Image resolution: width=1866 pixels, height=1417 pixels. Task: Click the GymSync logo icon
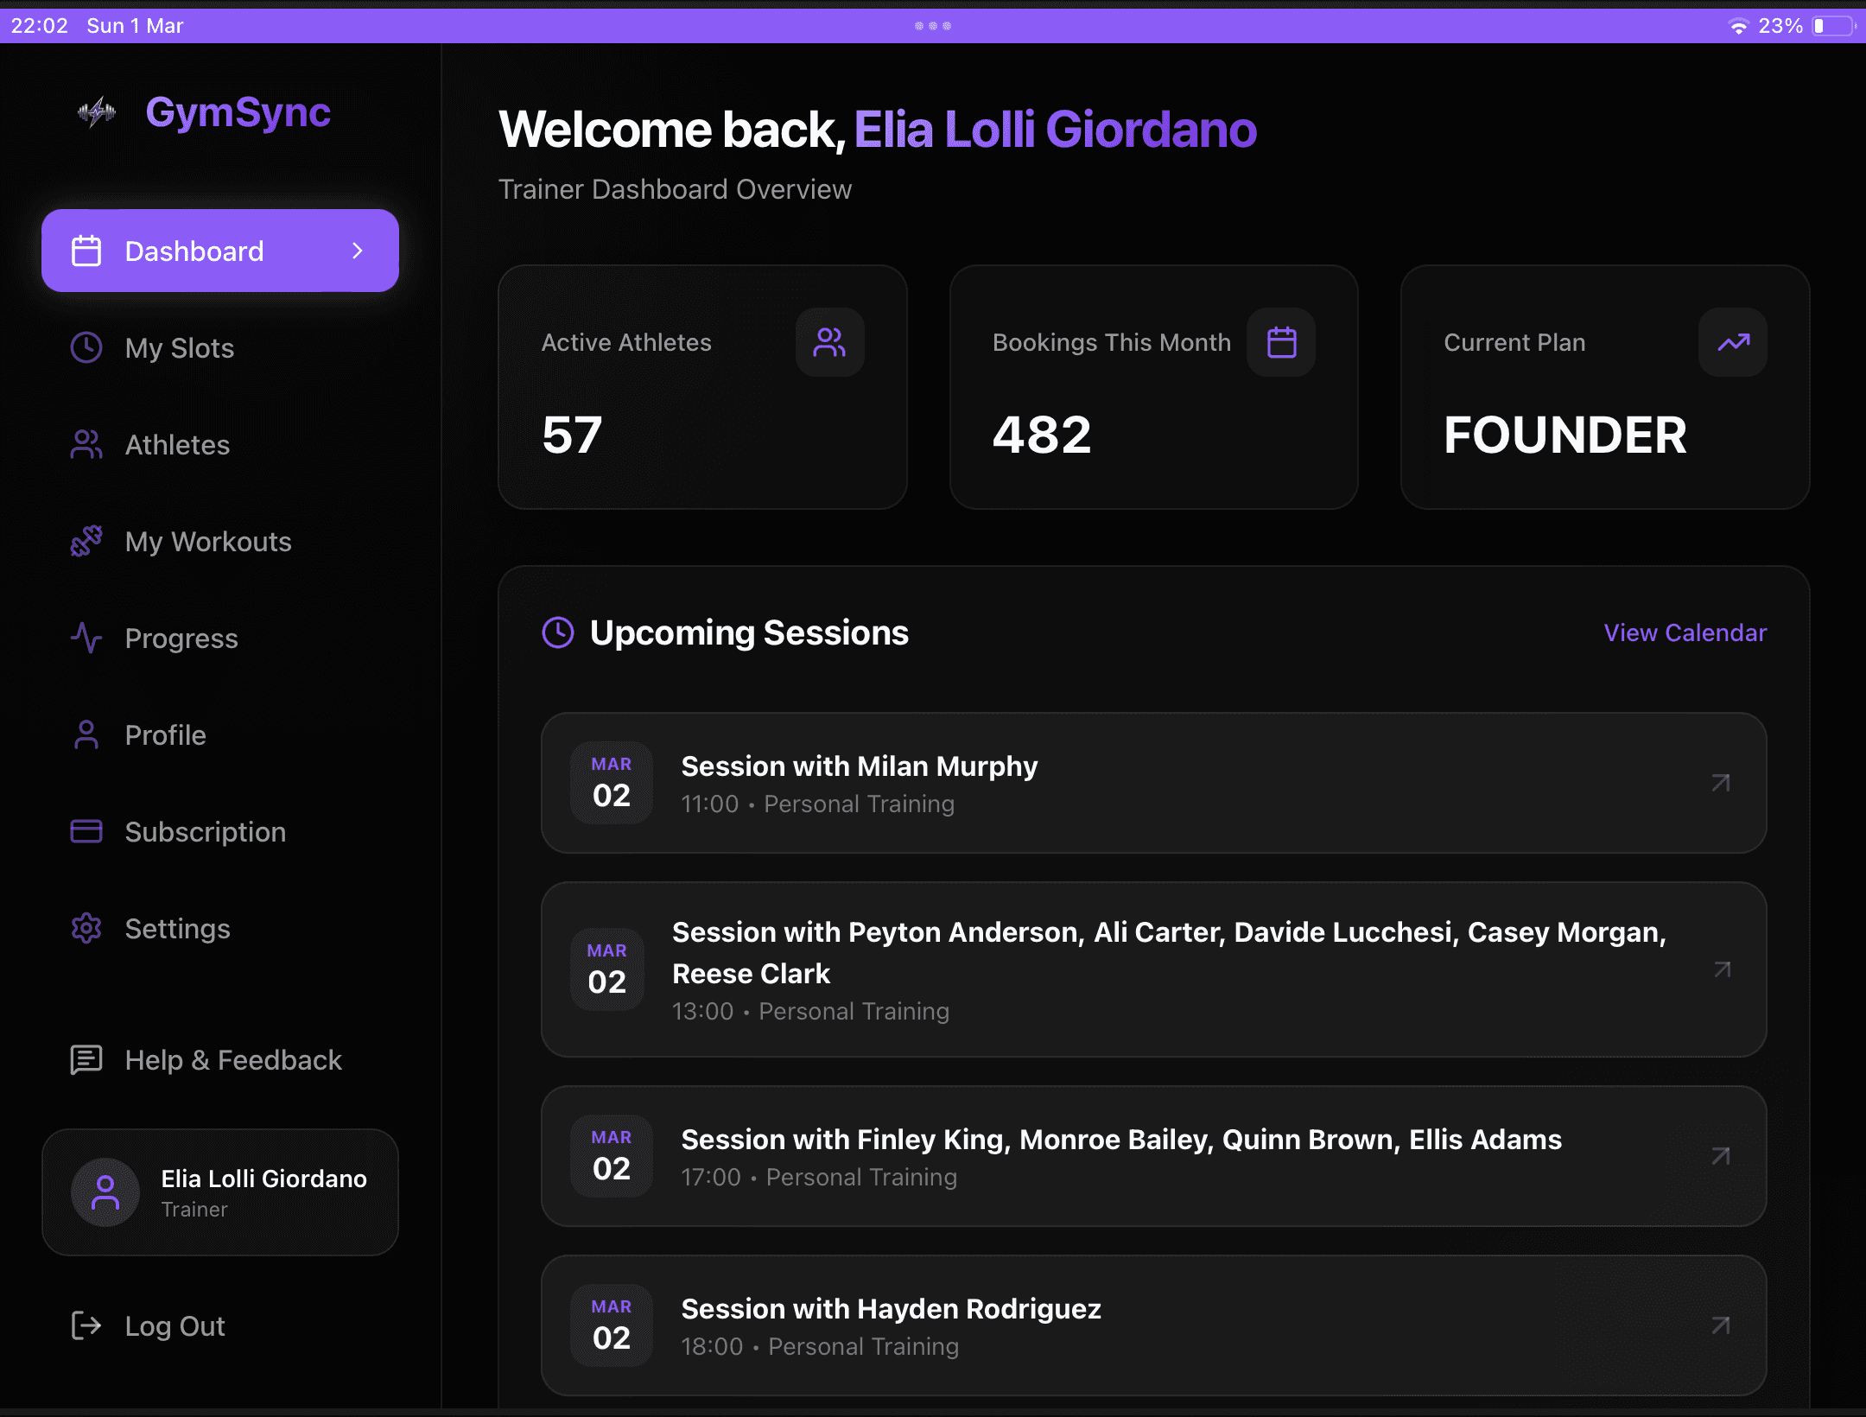click(x=97, y=112)
